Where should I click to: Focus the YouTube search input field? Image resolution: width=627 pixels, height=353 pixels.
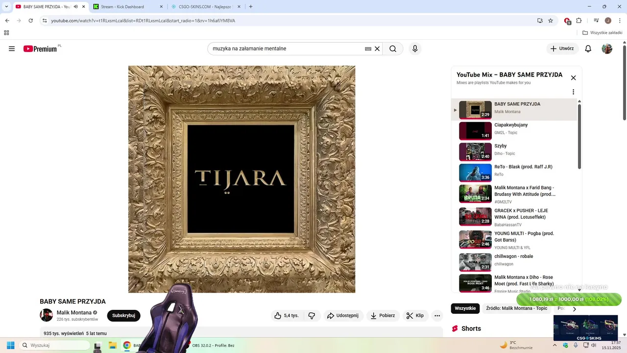click(287, 49)
